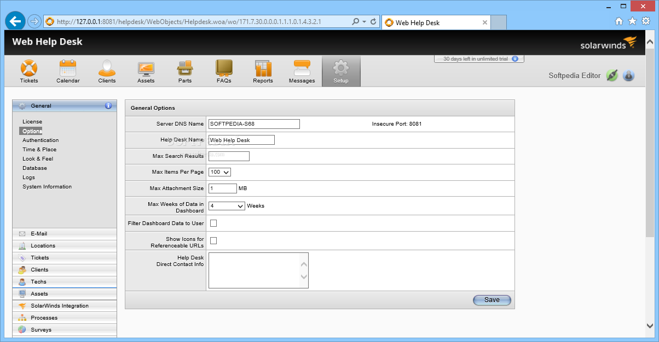Click the Help Desk Name field
The width and height of the screenshot is (659, 342).
[x=241, y=140]
